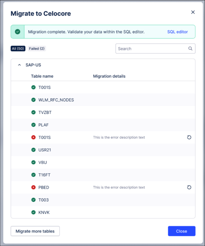Retry migration for the PBED row

[x=189, y=187]
